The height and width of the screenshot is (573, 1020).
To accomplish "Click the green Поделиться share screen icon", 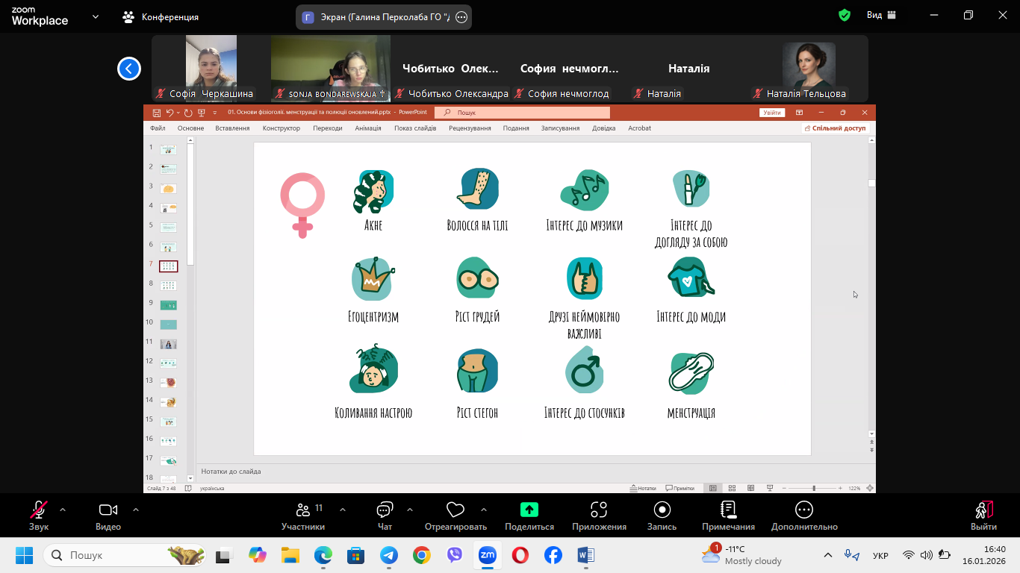I will [529, 510].
